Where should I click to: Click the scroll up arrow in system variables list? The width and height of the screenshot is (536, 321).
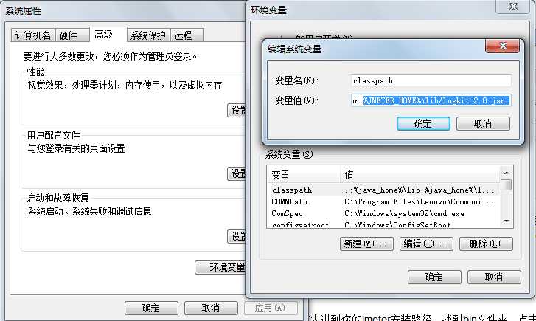507,173
